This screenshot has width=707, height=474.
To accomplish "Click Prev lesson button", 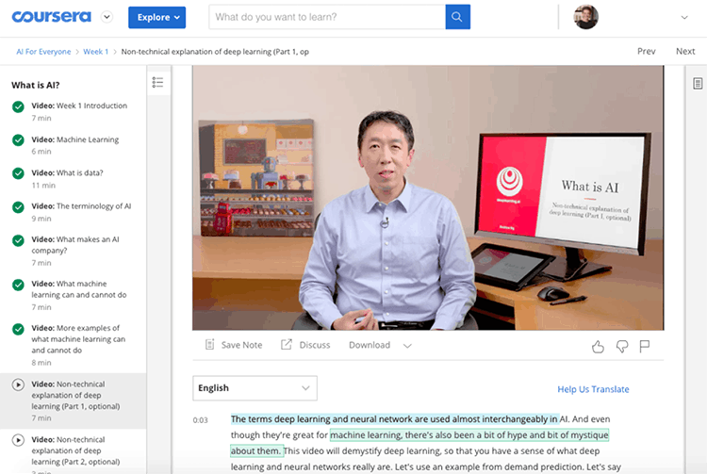I will [646, 52].
